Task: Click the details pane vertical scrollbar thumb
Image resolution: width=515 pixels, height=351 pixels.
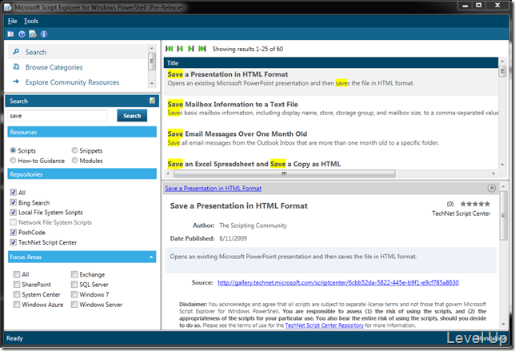Action: click(503, 215)
